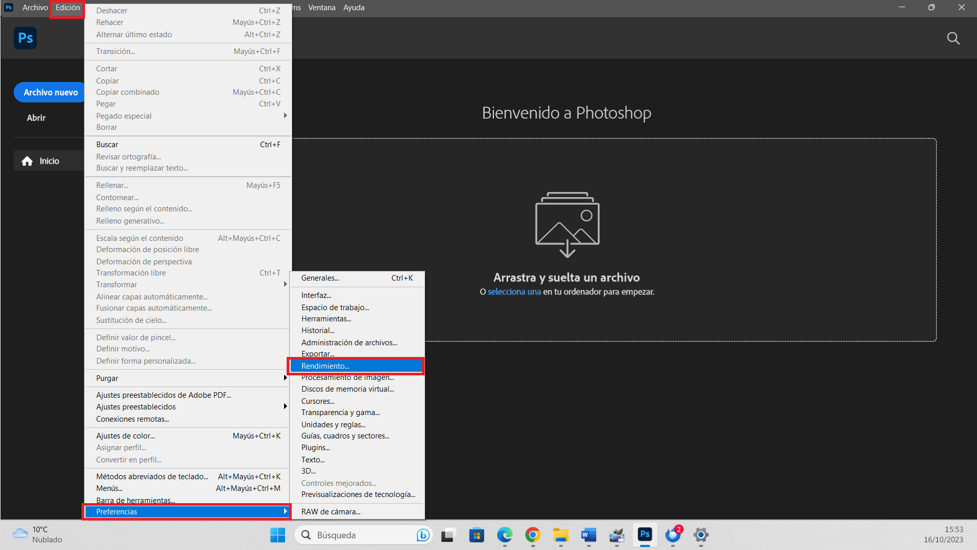Open Administración de archivos preferences
The image size is (977, 550).
pyautogui.click(x=356, y=343)
